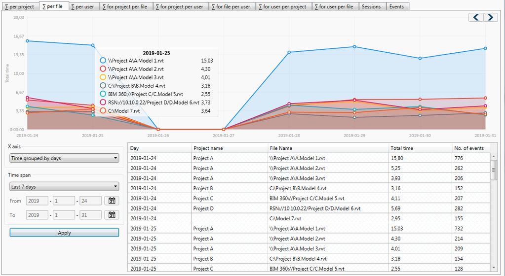Click legend marker for A.Model 1.rvt
Image resolution: width=505 pixels, height=276 pixels.
103,60
